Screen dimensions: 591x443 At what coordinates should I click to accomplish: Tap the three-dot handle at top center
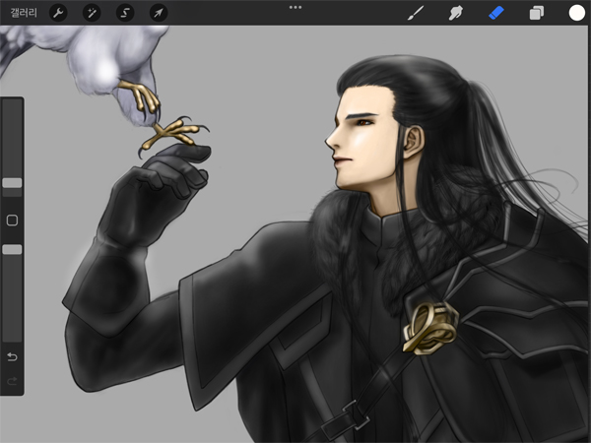[x=295, y=7]
